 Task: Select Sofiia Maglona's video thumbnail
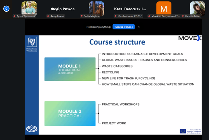point(96,7)
